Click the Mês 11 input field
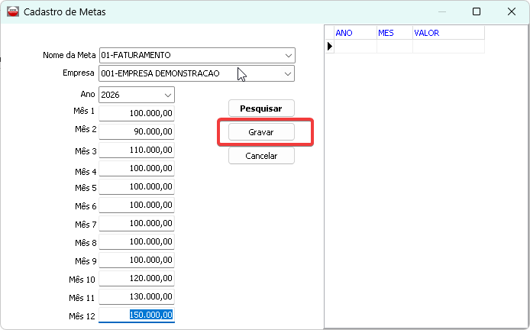The width and height of the screenshot is (530, 330). pyautogui.click(x=137, y=297)
